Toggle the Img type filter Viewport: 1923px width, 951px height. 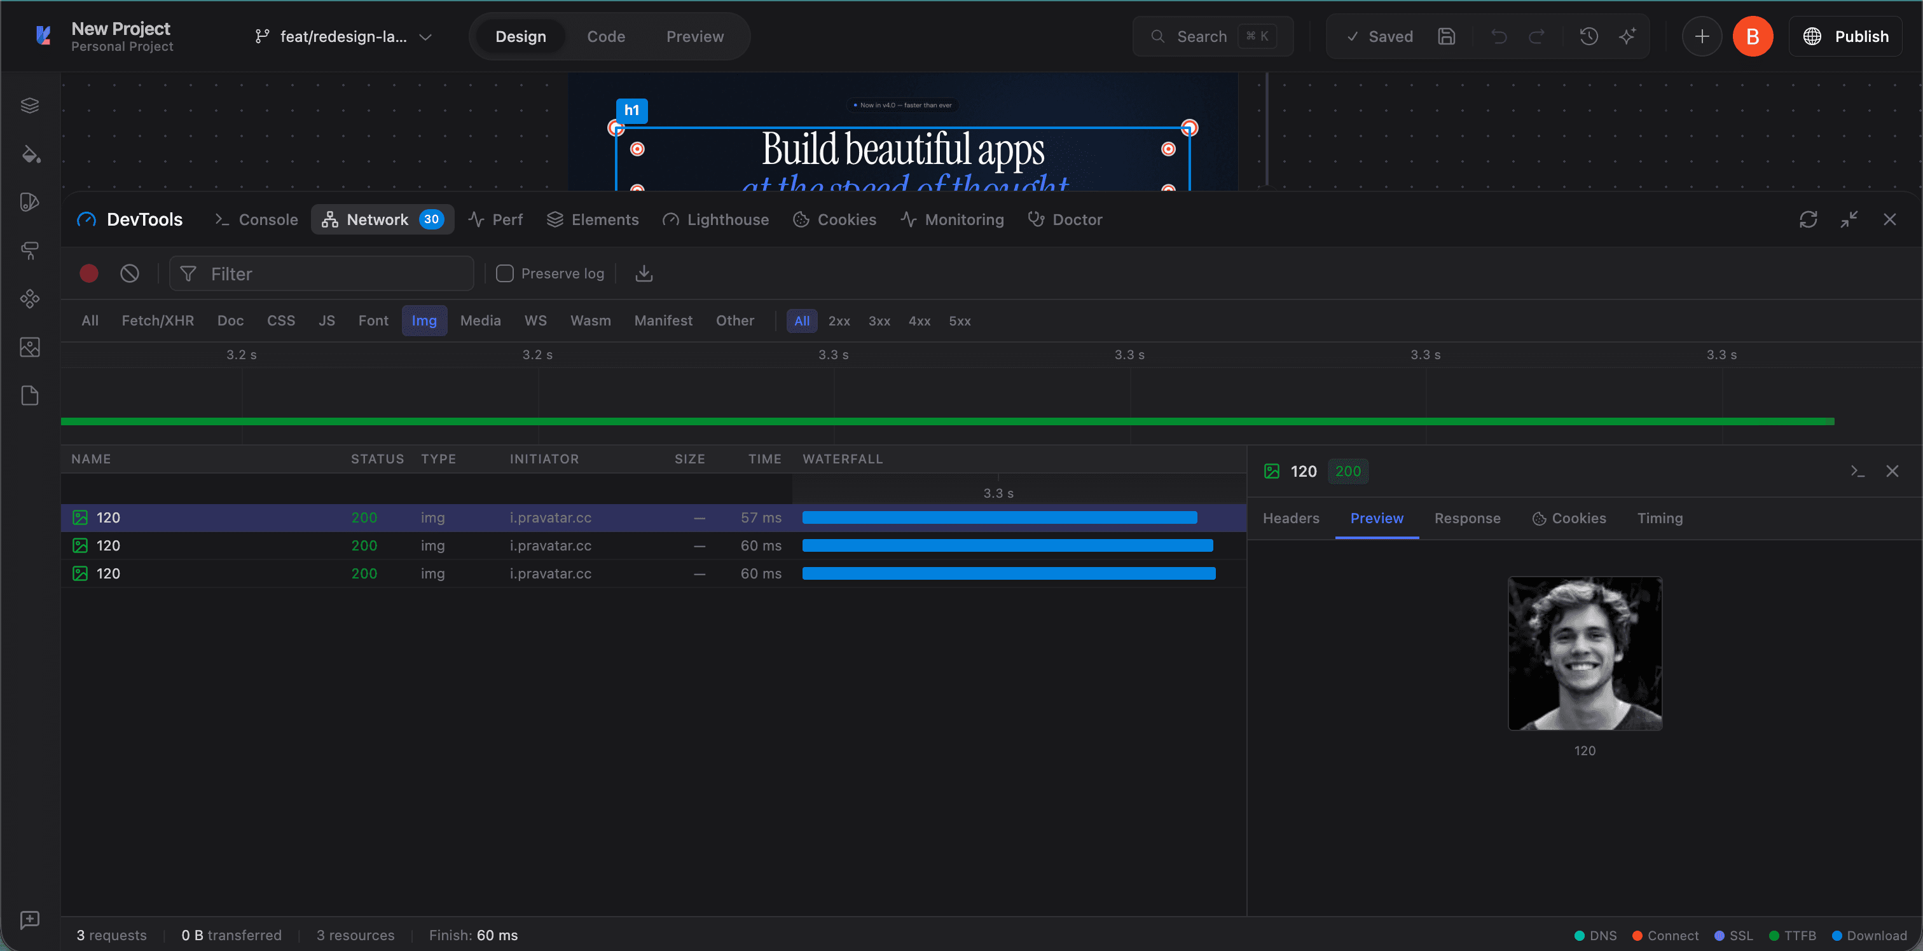point(424,321)
